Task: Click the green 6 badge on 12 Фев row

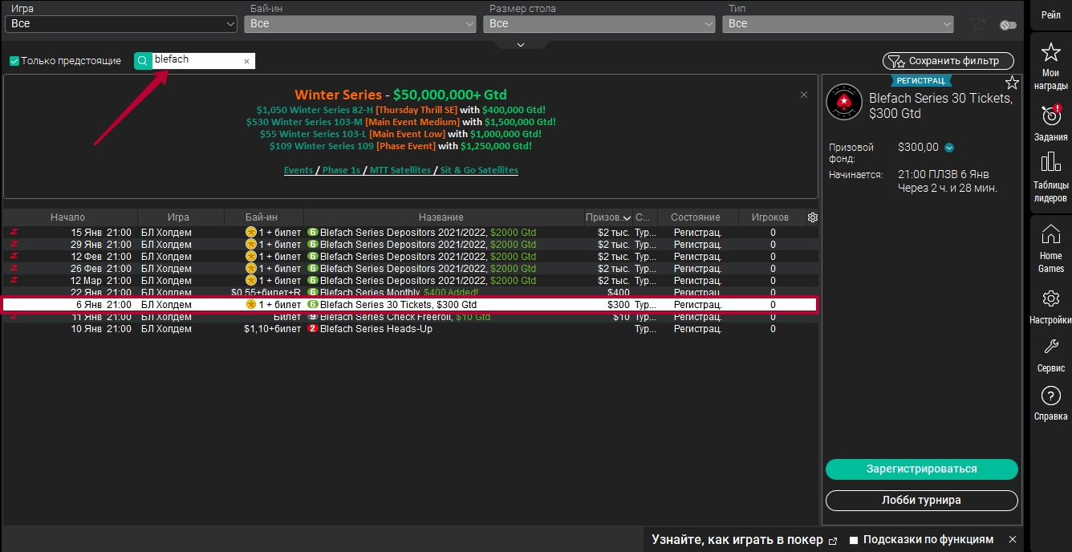Action: 313,257
